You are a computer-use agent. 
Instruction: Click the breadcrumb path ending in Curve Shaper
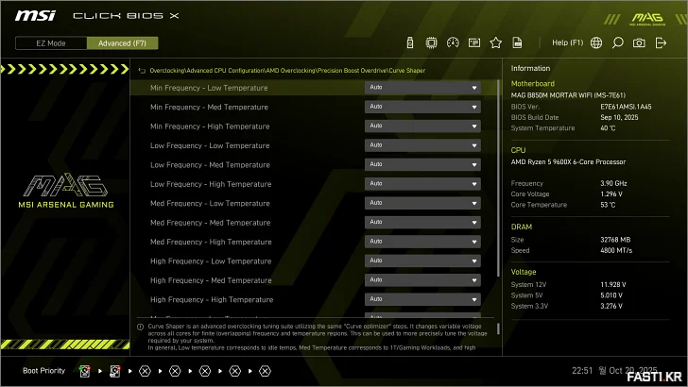pos(287,71)
